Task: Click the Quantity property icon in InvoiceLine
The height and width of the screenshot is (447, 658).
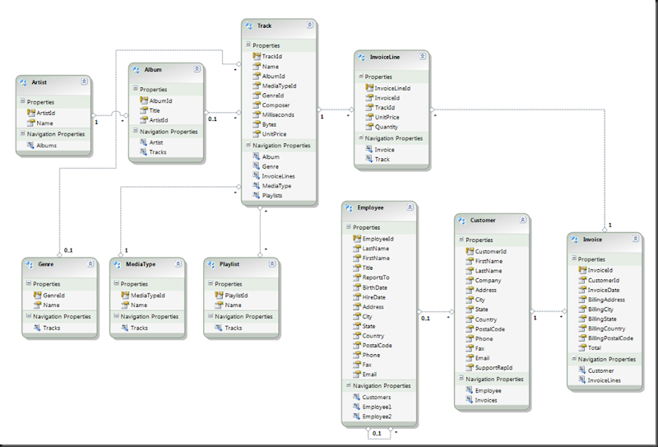Action: [369, 127]
